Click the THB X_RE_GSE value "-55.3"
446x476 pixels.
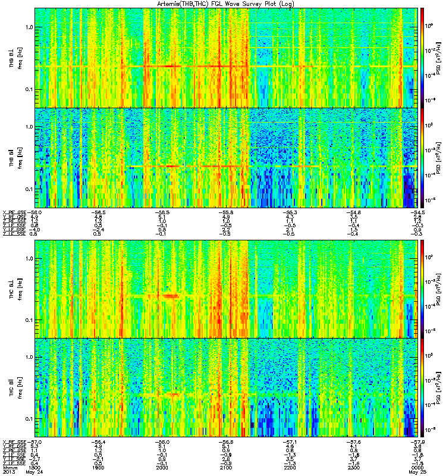coord(290,212)
